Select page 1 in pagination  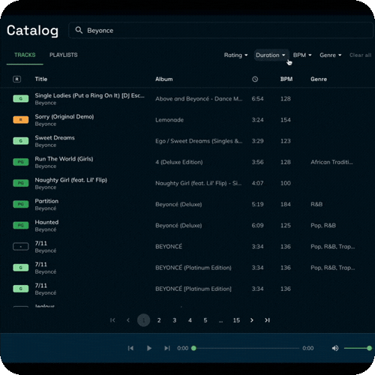tap(143, 320)
